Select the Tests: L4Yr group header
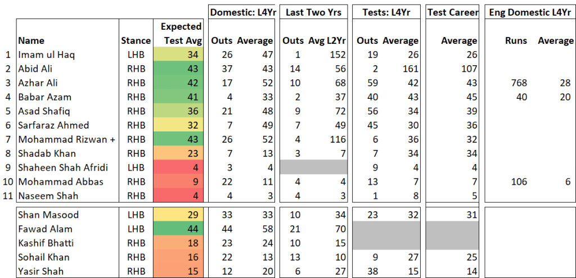The height and width of the screenshot is (278, 576). [387, 12]
